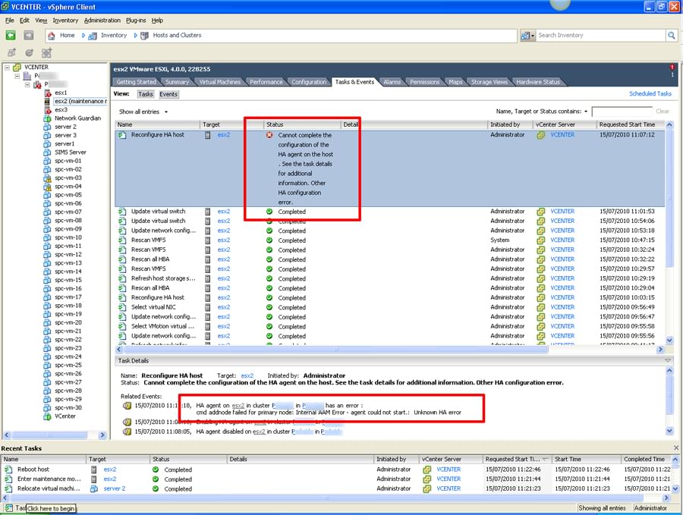Close the Recent Tasks panel
The image size is (683, 515).
676,448
